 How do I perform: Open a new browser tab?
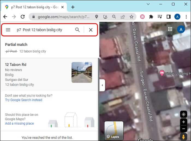(73, 7)
